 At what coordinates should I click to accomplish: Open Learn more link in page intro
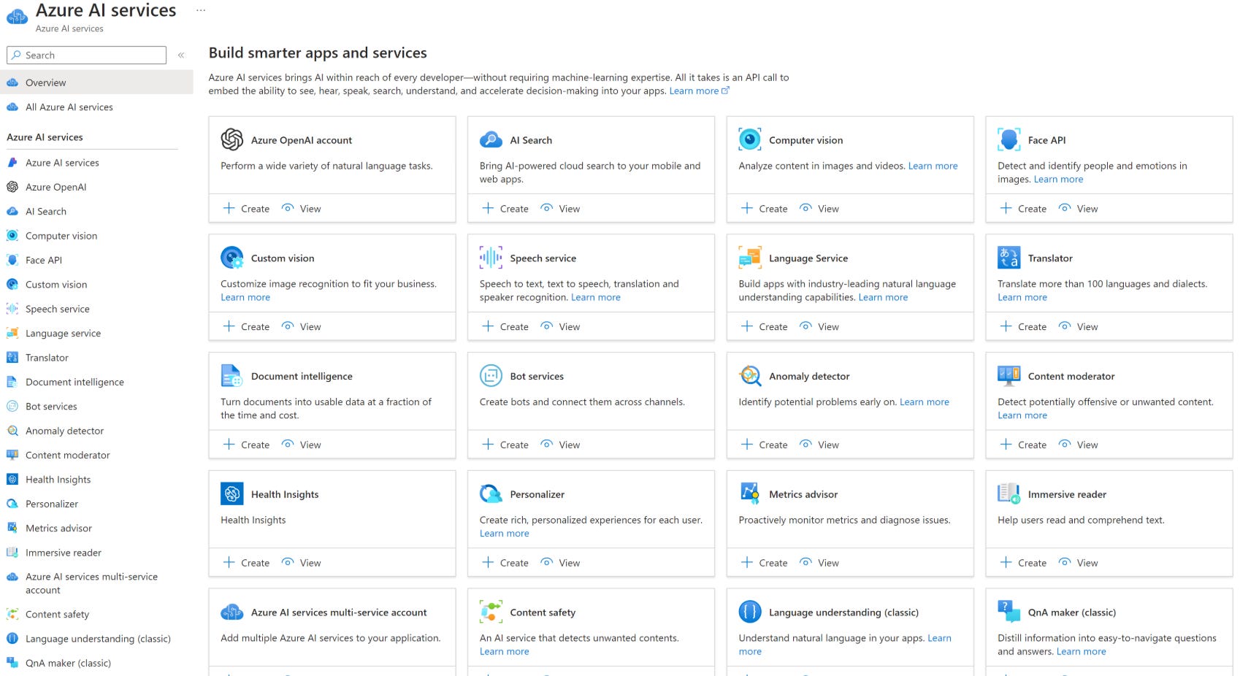pyautogui.click(x=699, y=91)
